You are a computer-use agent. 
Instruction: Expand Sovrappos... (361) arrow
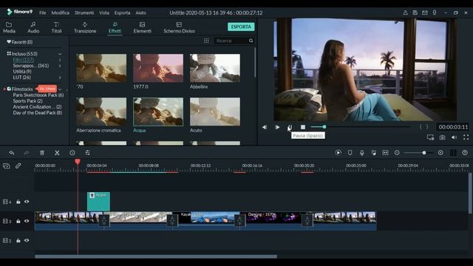click(x=60, y=66)
